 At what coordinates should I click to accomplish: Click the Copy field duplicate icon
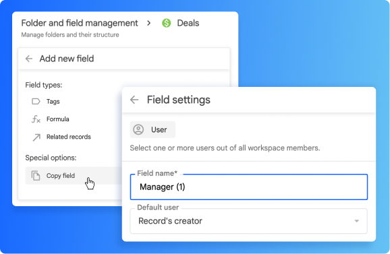pos(36,176)
